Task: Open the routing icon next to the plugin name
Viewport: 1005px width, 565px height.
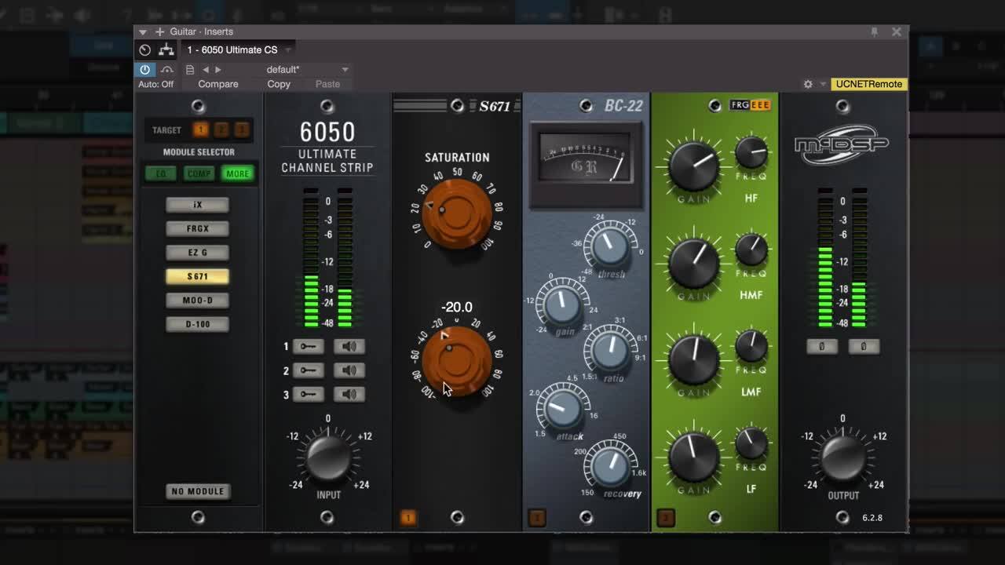Action: 166,50
